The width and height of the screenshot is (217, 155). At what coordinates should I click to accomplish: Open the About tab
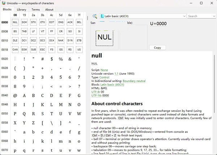pyautogui.click(x=49, y=9)
